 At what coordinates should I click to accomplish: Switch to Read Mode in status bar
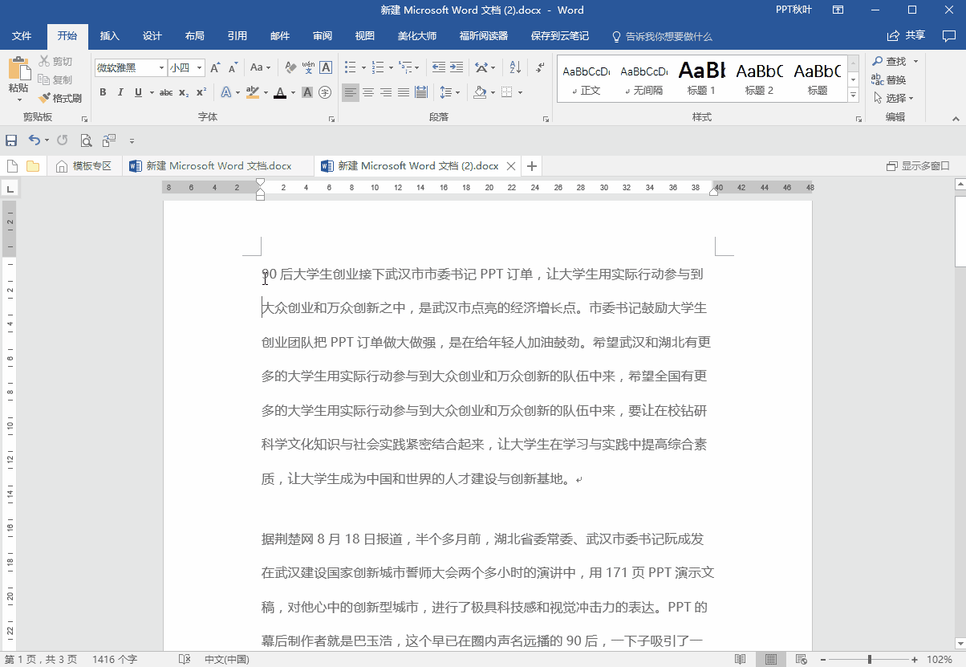[742, 658]
